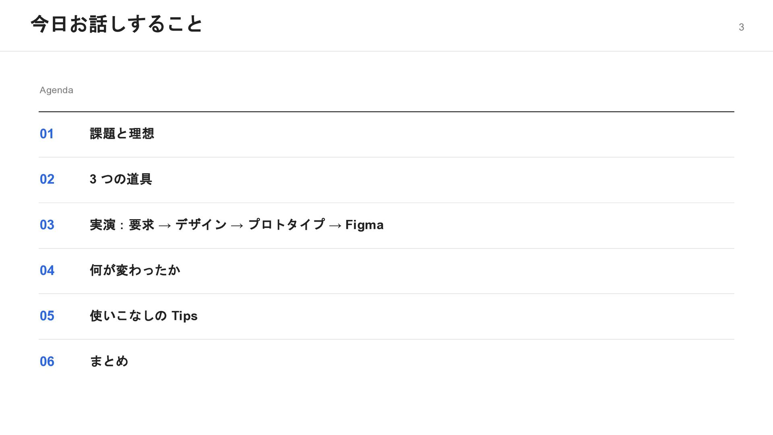The image size is (773, 435).
Task: Click the blue number 01
Action: [x=47, y=134]
